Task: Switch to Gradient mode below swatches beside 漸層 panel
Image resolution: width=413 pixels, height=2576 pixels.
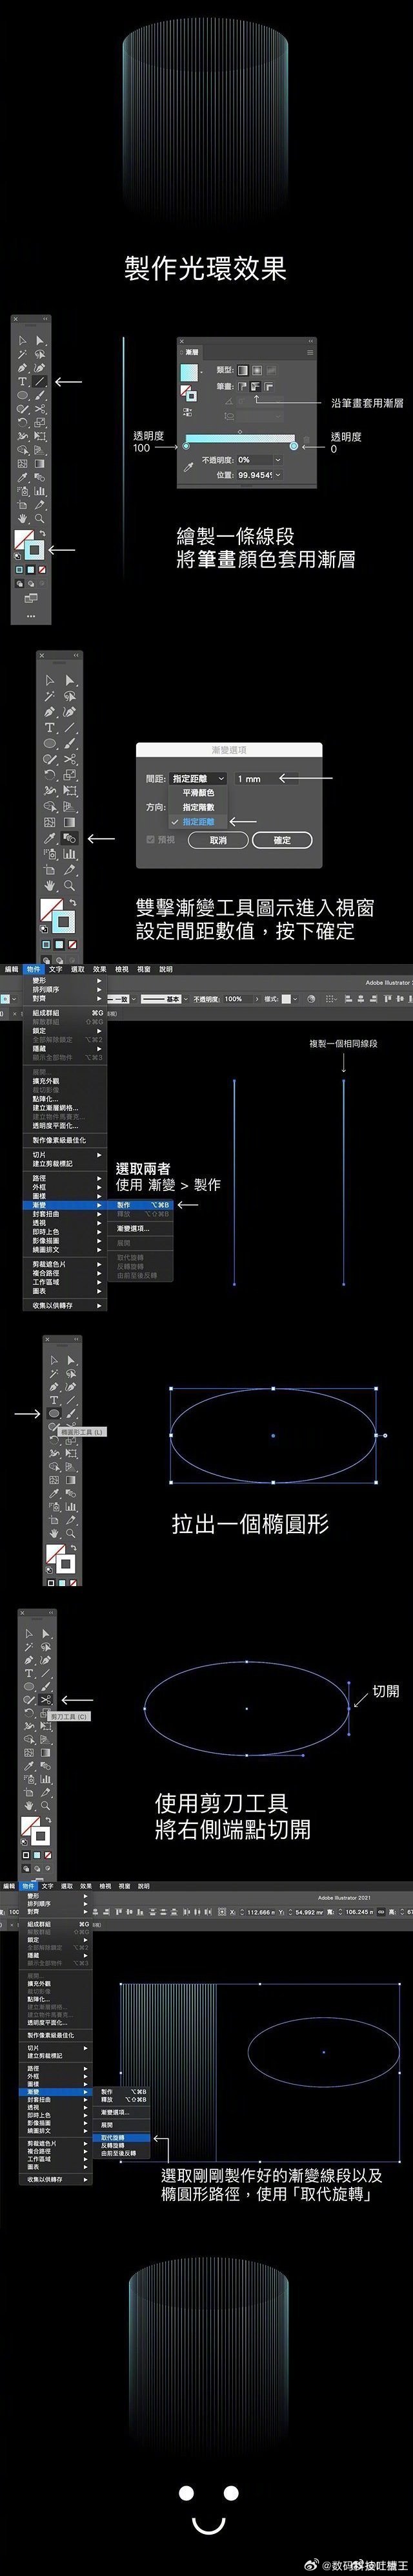Action: click(x=31, y=570)
